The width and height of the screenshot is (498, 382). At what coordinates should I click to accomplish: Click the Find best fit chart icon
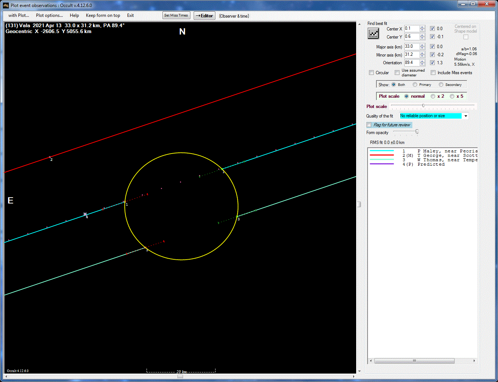pos(373,33)
